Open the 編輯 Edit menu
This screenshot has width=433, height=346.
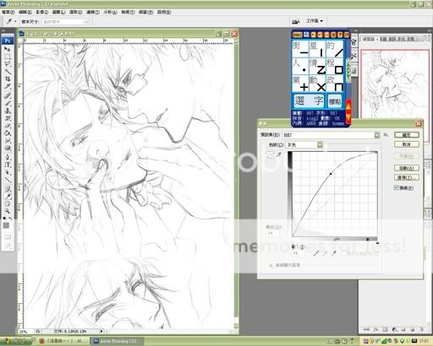pos(25,12)
